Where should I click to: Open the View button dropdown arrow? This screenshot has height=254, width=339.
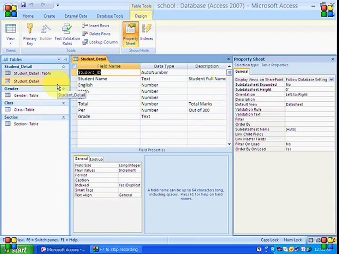[x=10, y=44]
